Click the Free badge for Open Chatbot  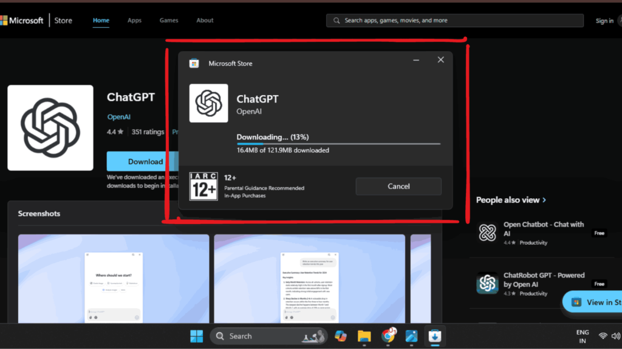pos(600,233)
